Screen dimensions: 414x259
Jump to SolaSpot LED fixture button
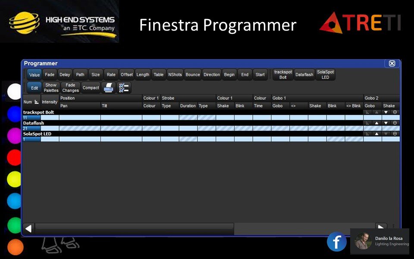pyautogui.click(x=325, y=75)
